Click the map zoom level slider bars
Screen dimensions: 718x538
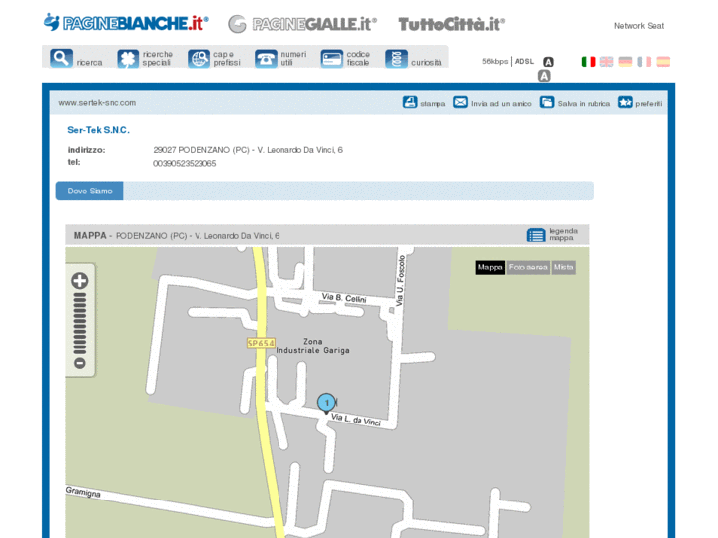click(x=80, y=324)
